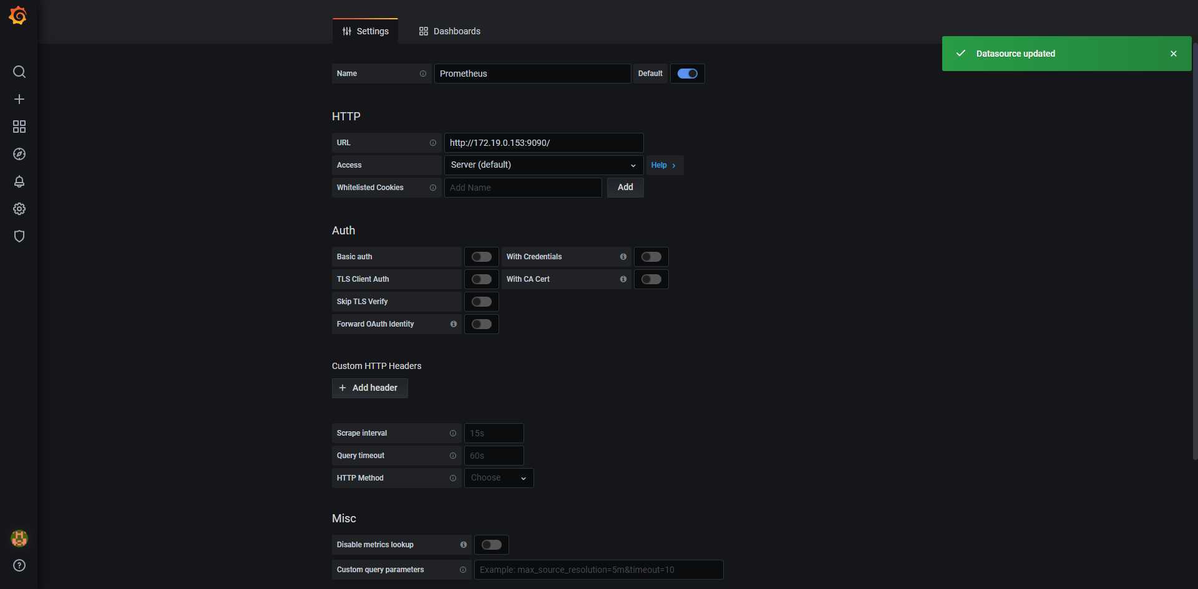Click info icon beside Query timeout
Viewport: 1198px width, 589px height.
coord(453,456)
